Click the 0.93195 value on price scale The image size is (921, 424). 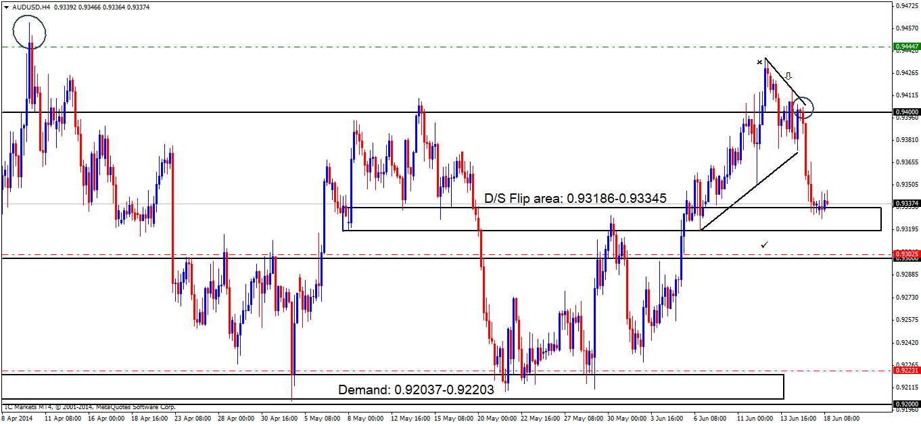pyautogui.click(x=907, y=229)
